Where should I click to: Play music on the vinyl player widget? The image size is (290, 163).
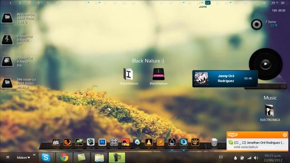266,64
